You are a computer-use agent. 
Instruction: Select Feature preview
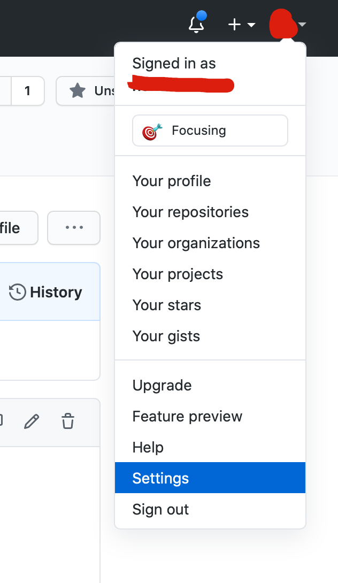point(187,416)
